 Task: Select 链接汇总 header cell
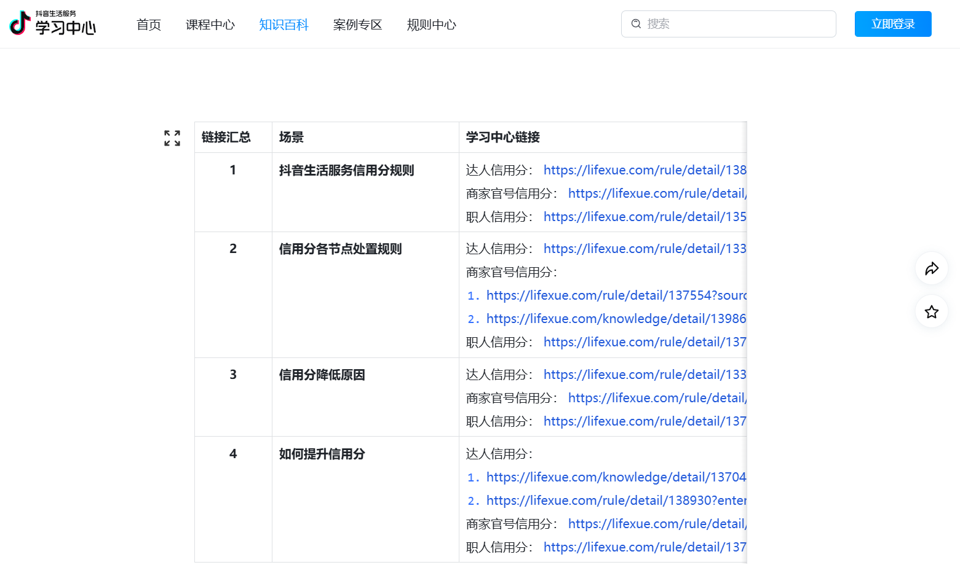[x=233, y=137]
